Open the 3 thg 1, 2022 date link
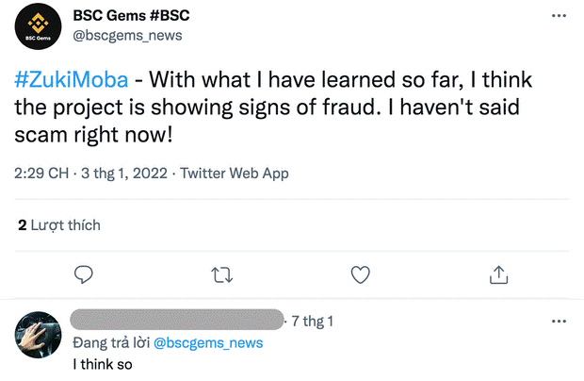Screen dimensions: 584x381 (x=124, y=174)
